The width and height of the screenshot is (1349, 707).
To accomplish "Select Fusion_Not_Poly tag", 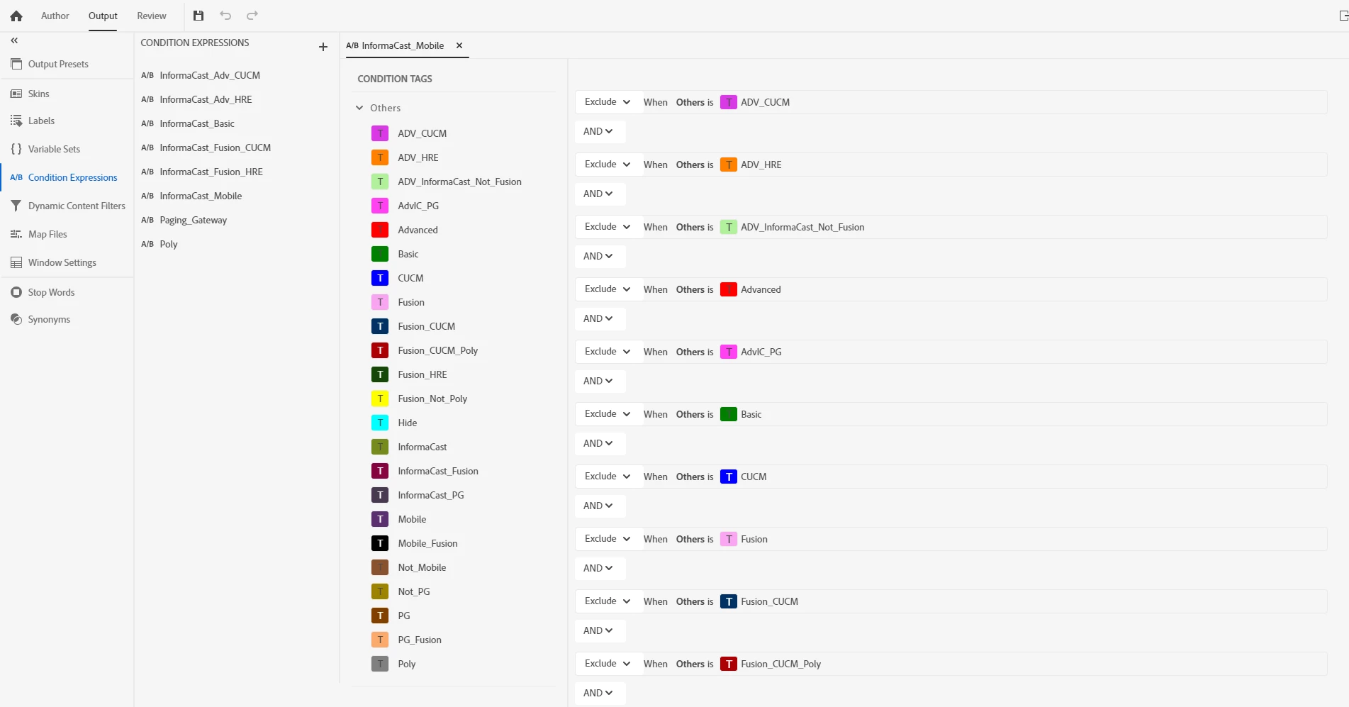I will pos(432,399).
